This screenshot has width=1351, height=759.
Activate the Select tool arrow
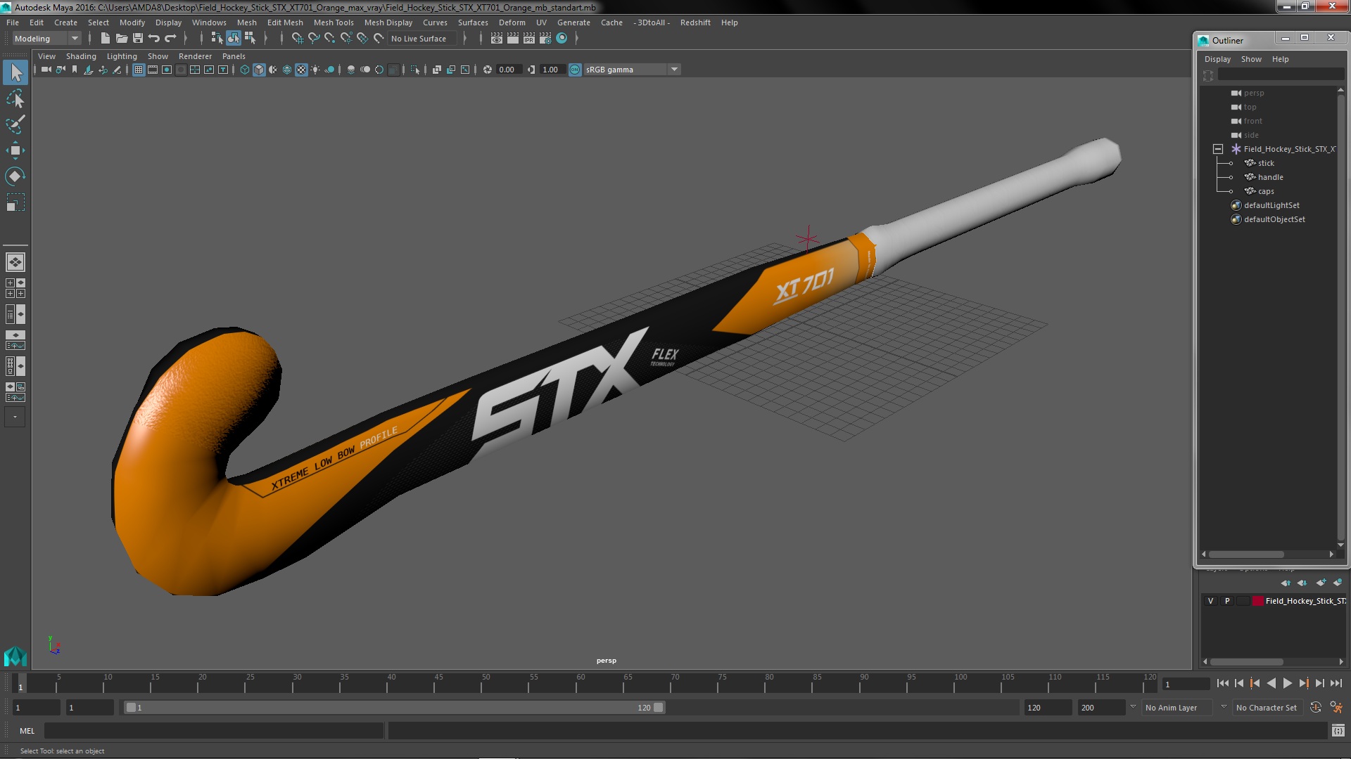15,72
